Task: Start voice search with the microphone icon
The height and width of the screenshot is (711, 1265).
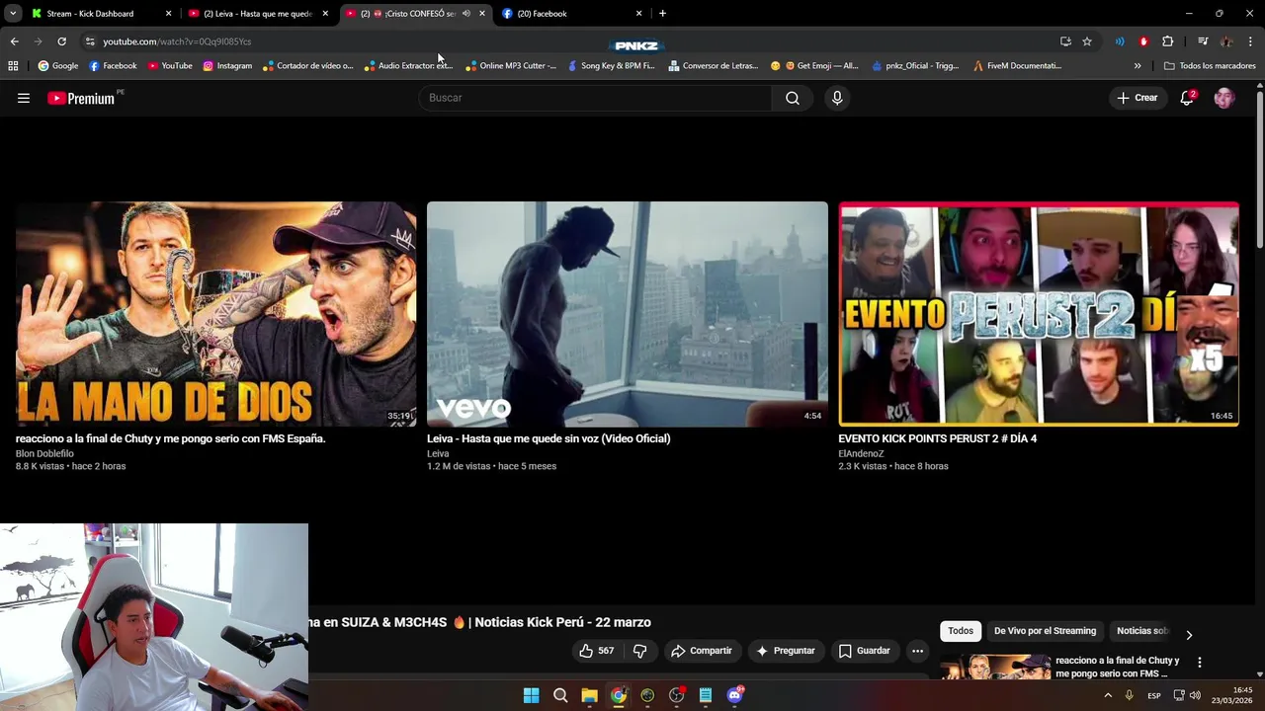Action: (x=837, y=98)
